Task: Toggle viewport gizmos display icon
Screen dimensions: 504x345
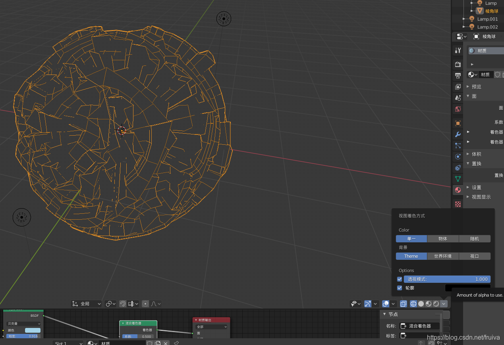Action: click(x=368, y=304)
